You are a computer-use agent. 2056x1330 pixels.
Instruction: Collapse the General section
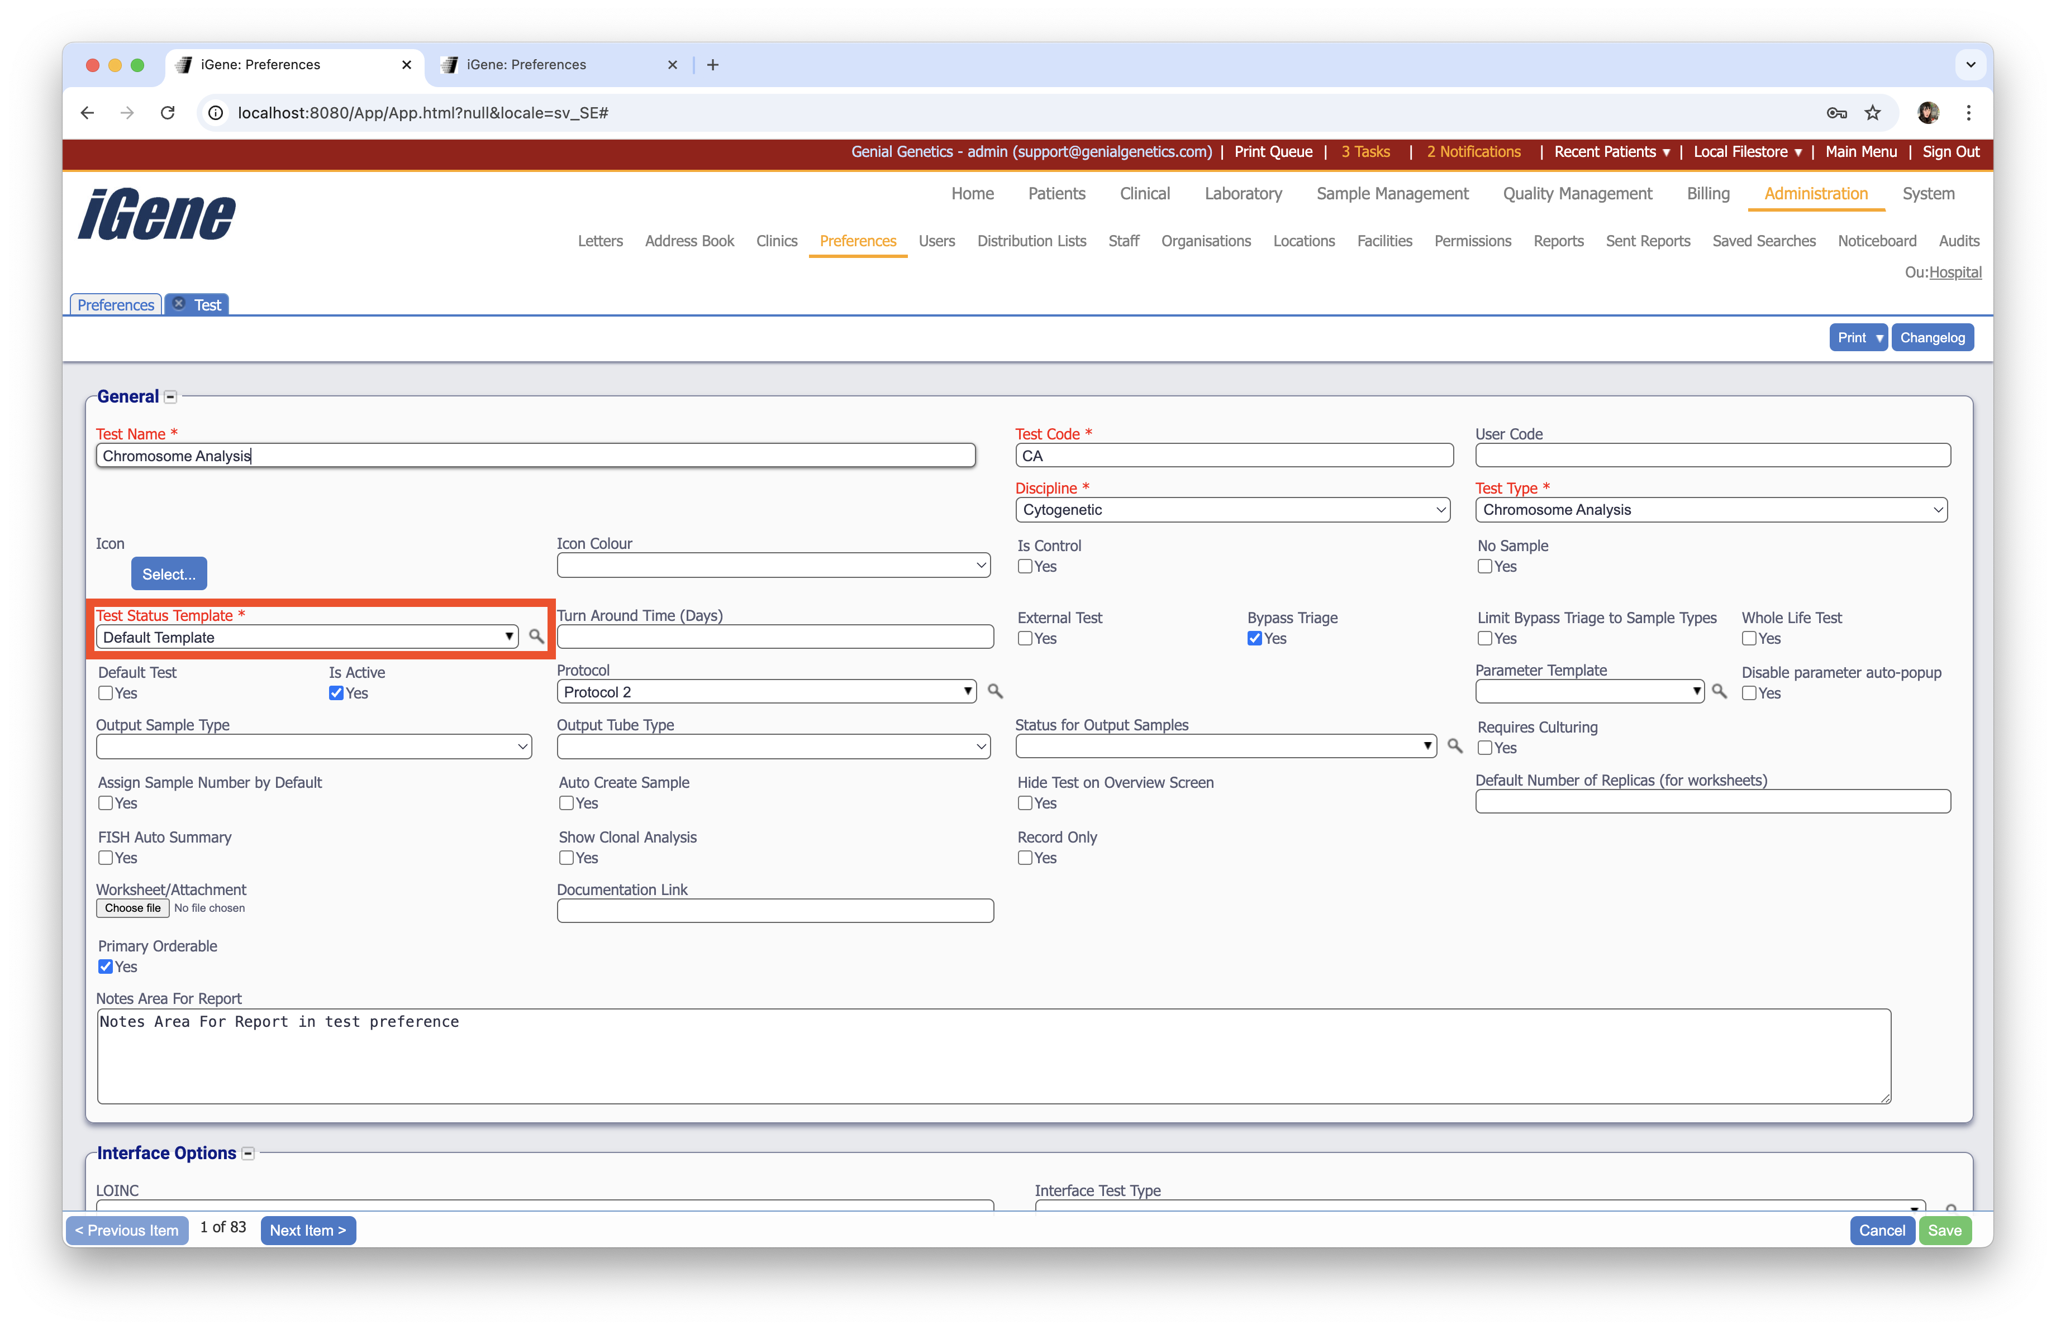click(170, 397)
